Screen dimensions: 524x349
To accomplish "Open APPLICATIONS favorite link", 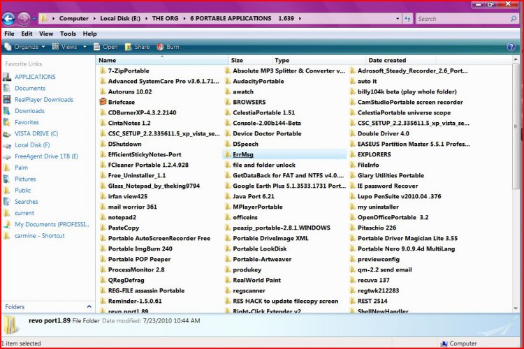I will [x=35, y=77].
